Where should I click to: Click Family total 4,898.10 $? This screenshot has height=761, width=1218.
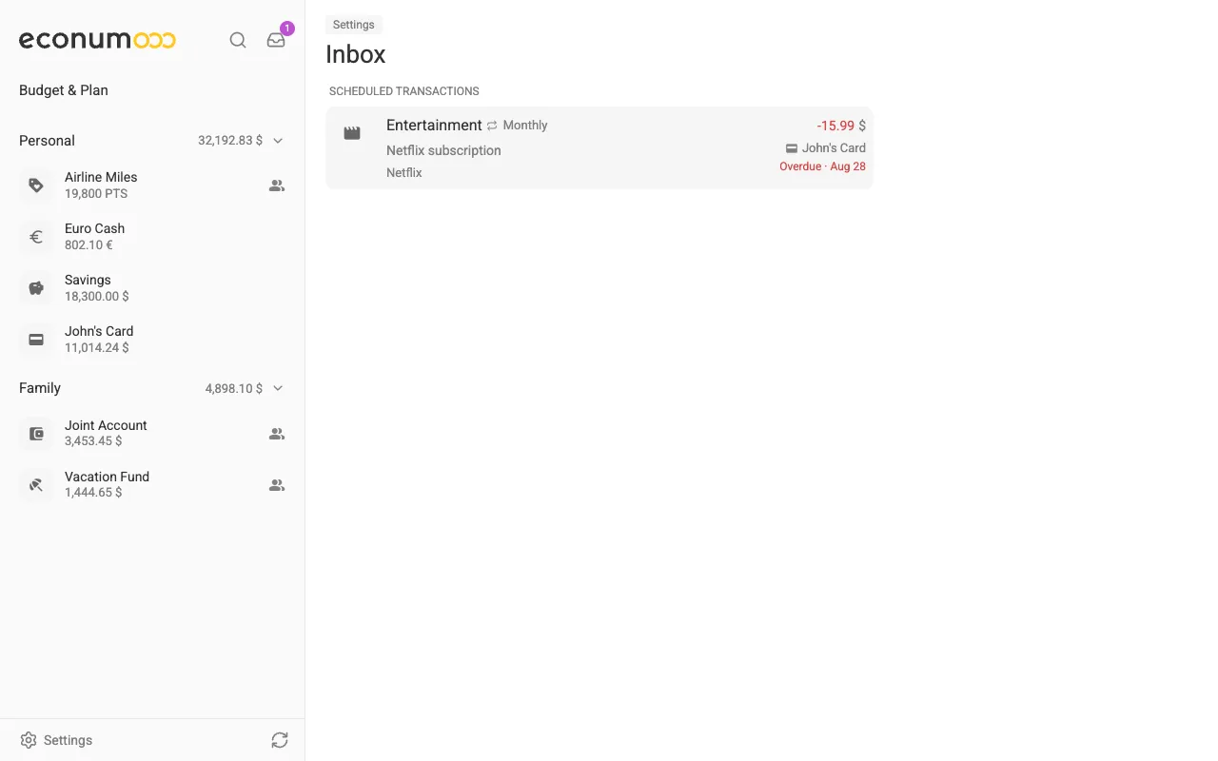pyautogui.click(x=234, y=388)
